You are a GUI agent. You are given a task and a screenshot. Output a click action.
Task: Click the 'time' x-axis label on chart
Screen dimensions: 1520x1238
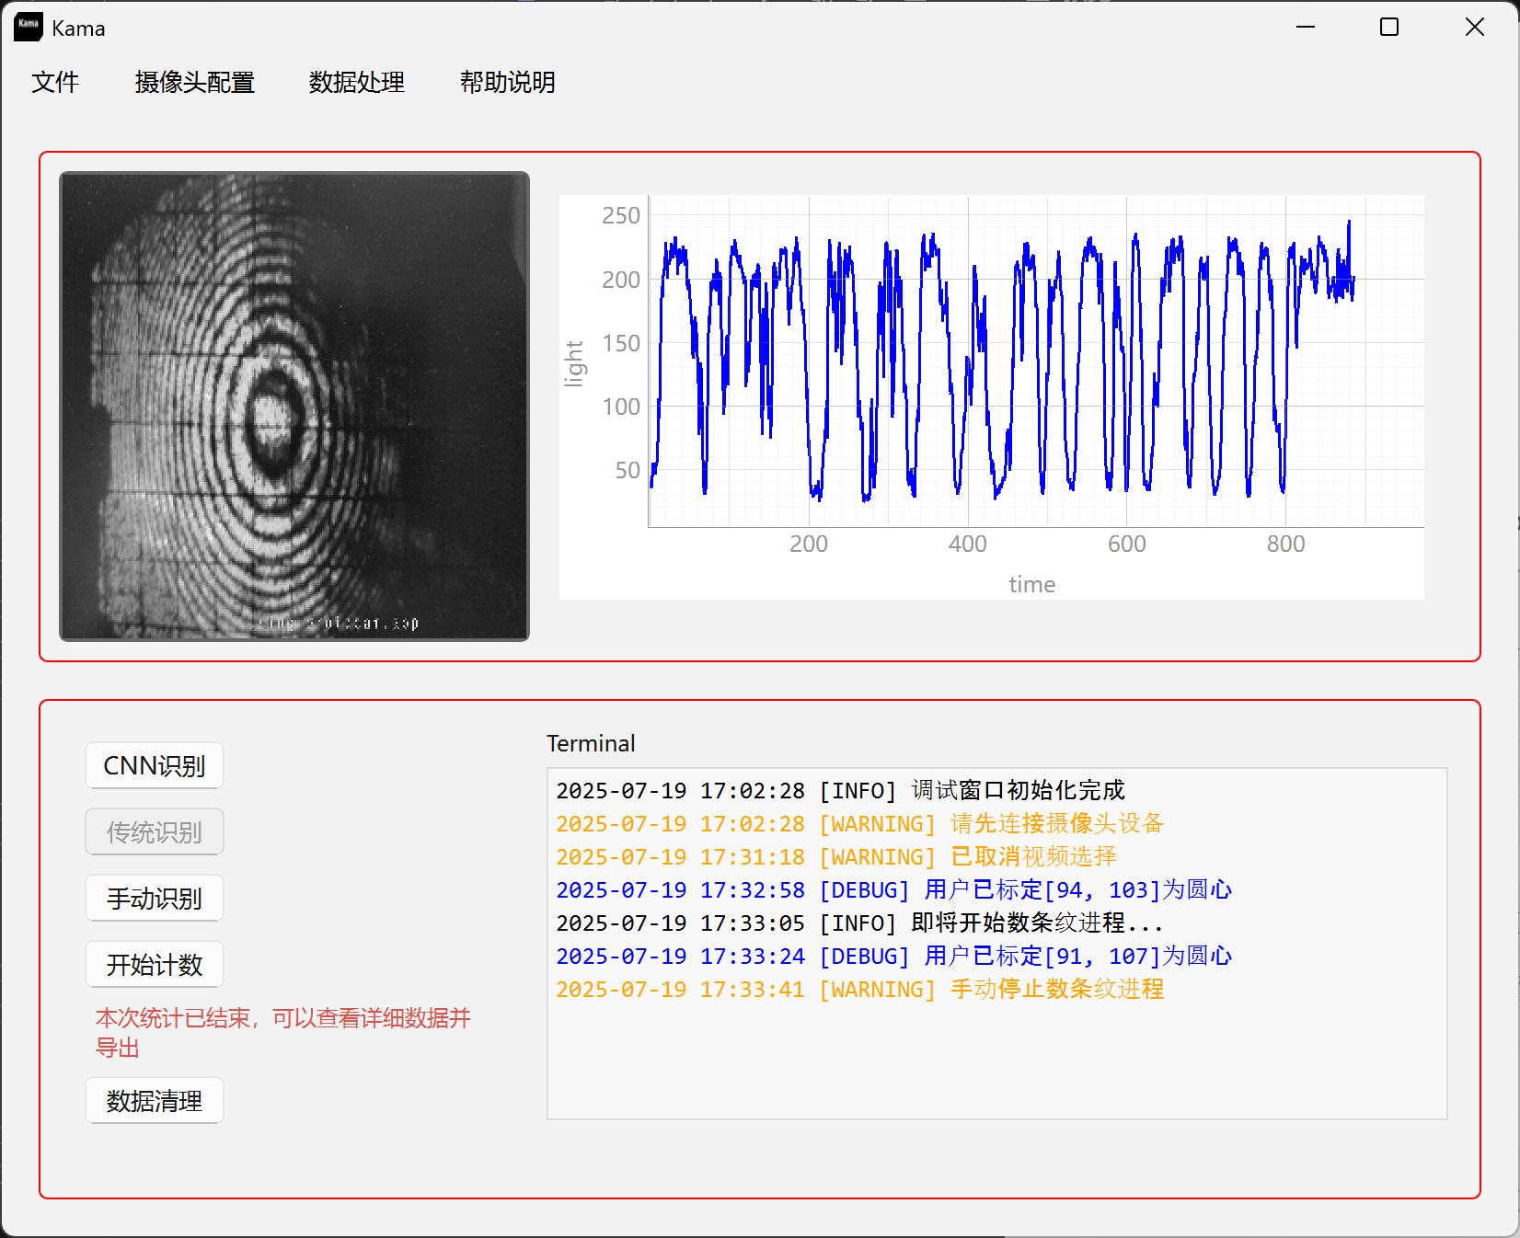click(1031, 585)
